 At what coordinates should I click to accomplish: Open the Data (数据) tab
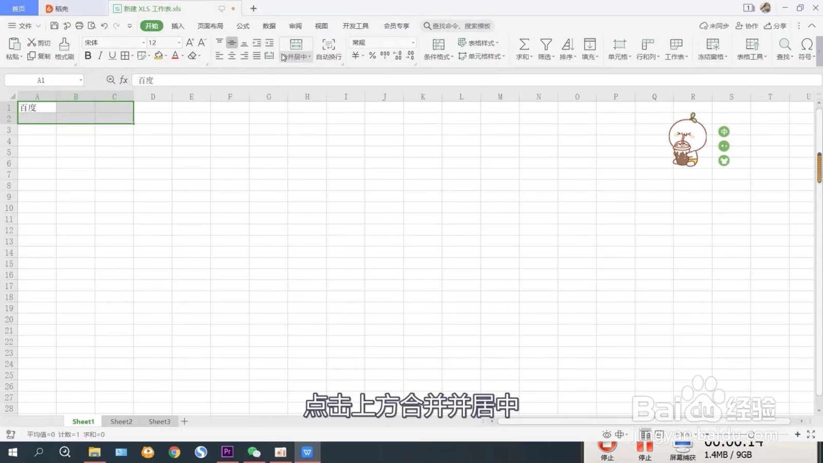pos(269,26)
